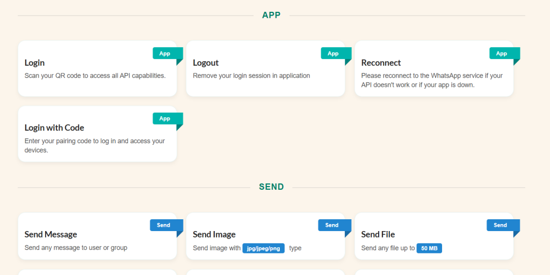
Task: Open the Send Image card heading
Action: click(x=214, y=234)
